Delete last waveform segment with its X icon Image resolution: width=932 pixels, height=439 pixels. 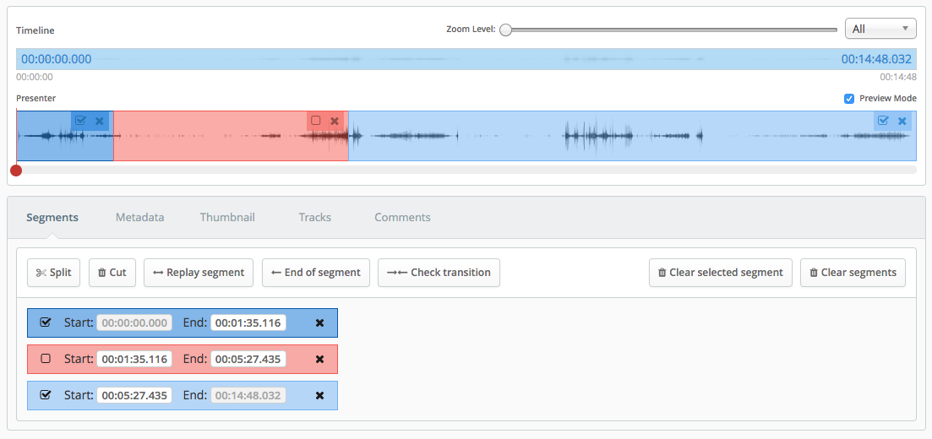click(x=902, y=122)
